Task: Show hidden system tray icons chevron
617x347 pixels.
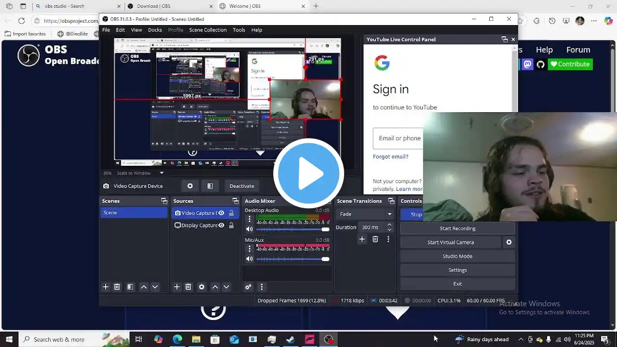Action: tap(521, 339)
